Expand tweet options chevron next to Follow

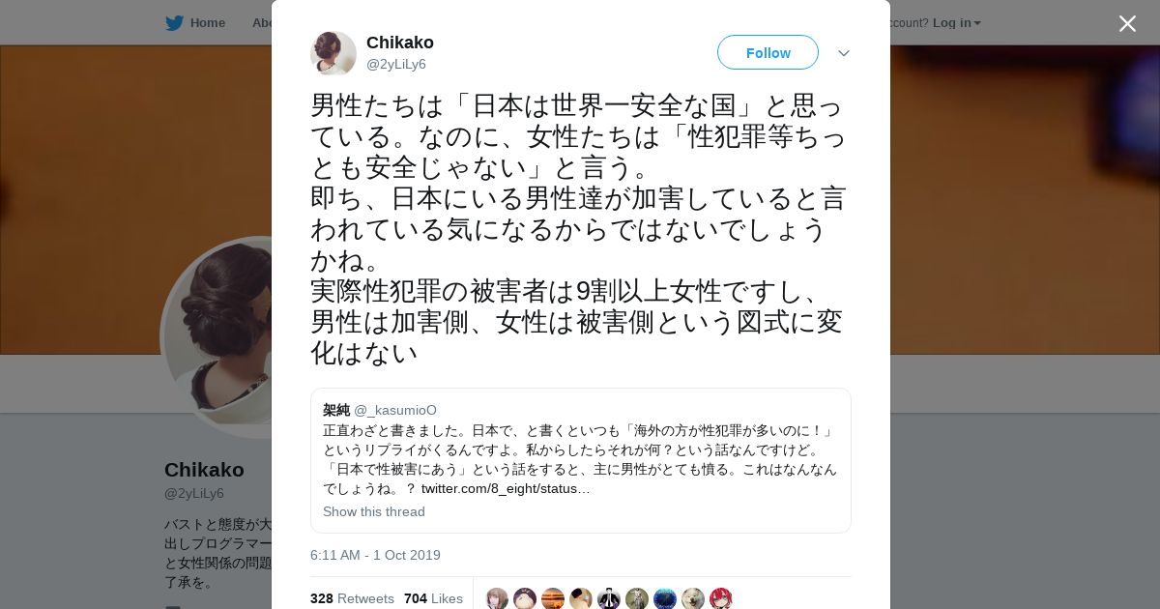tap(843, 53)
